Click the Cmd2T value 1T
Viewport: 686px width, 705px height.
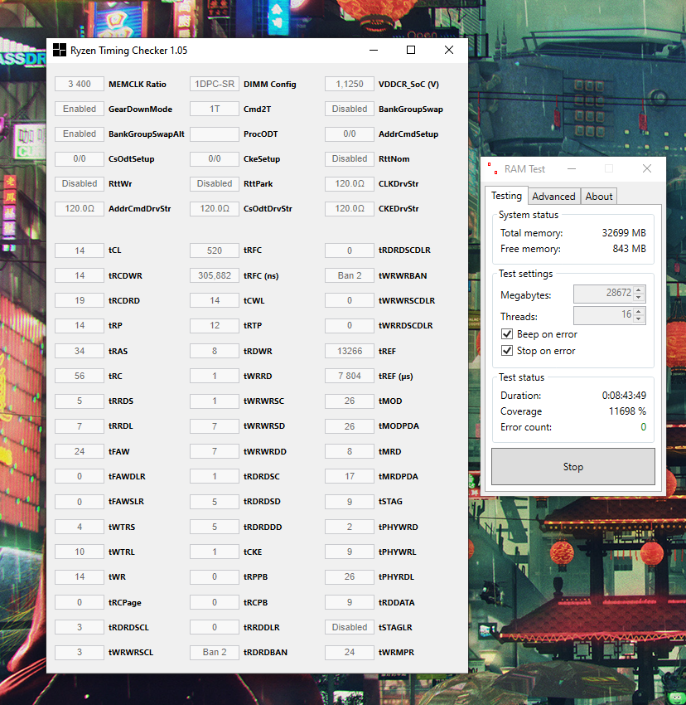(x=215, y=109)
